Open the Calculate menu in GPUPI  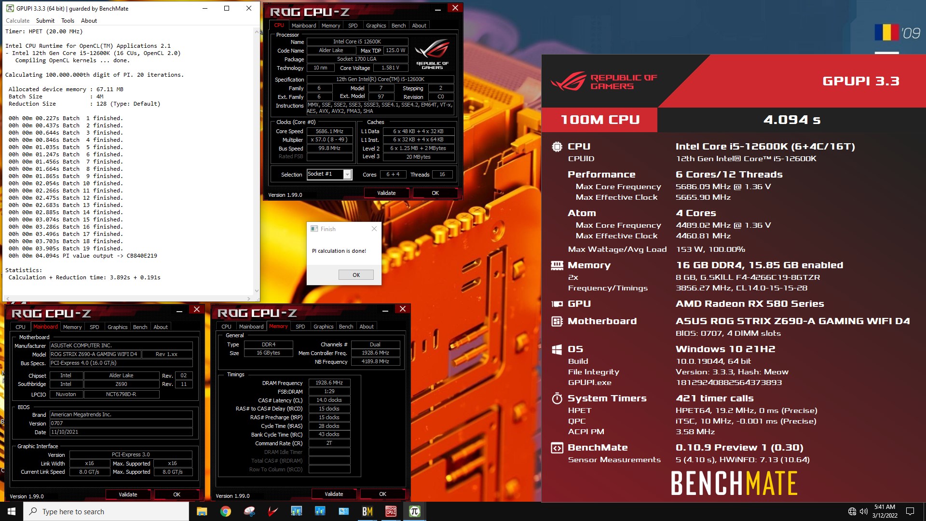(17, 21)
